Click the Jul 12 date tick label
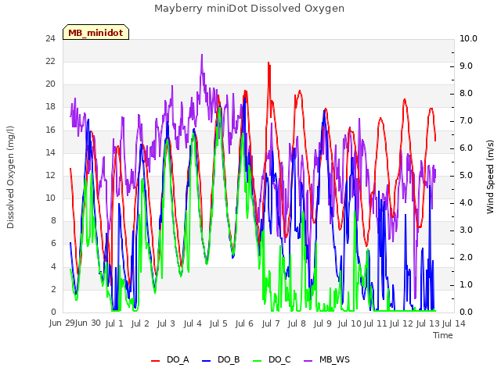This screenshot has width=501, height=375. tap(402, 323)
